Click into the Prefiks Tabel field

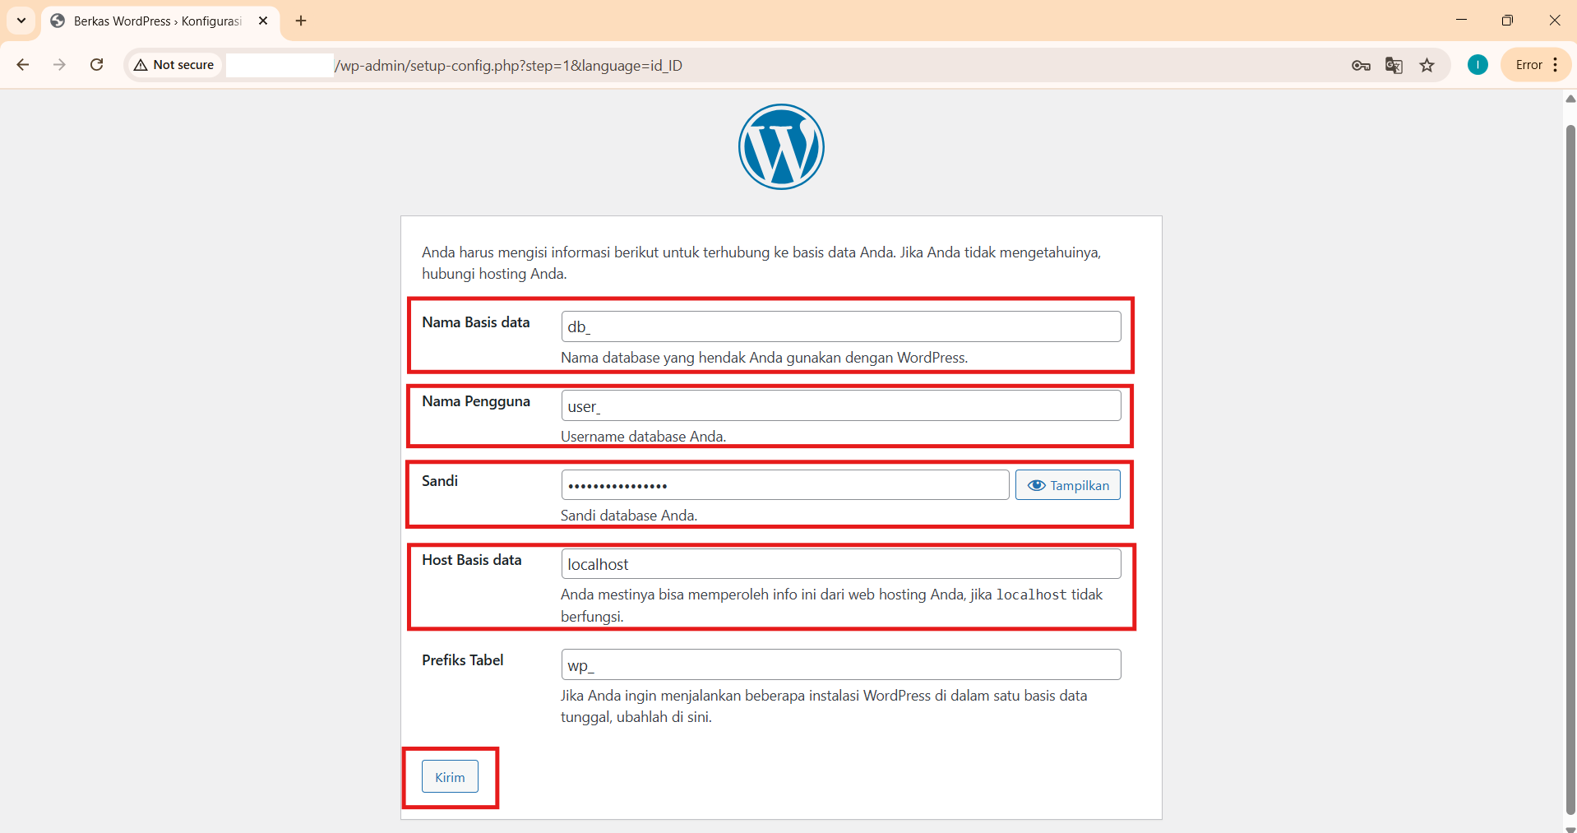(x=840, y=664)
